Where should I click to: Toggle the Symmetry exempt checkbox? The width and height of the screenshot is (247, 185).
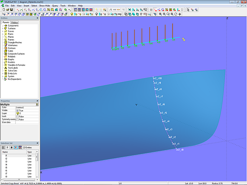(x=18, y=119)
